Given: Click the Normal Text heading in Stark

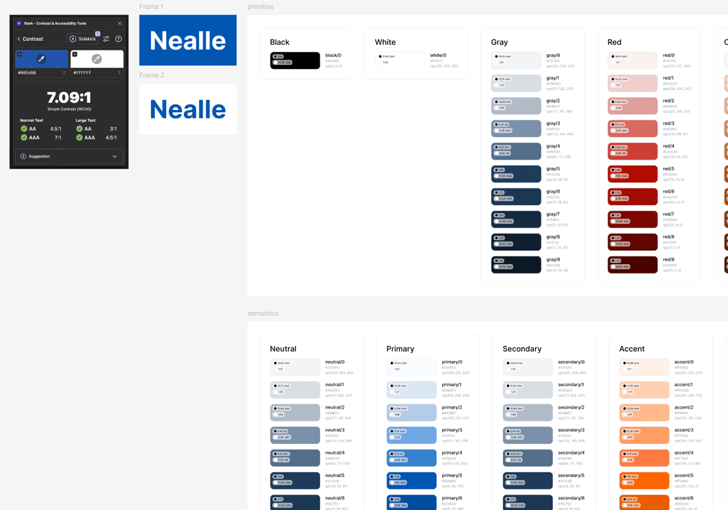Looking at the screenshot, I should coord(32,120).
